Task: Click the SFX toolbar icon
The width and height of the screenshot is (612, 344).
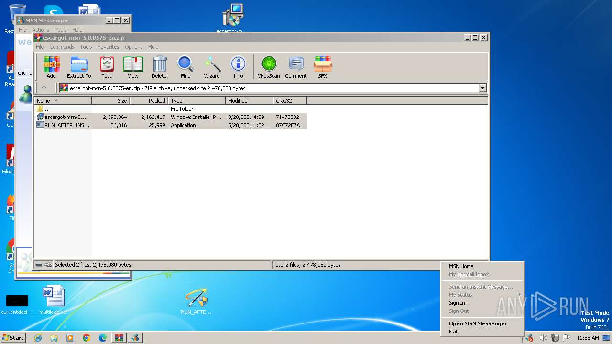Action: [x=323, y=67]
